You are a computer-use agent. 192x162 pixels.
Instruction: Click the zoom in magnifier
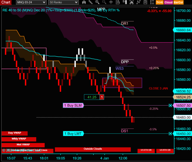(97, 2)
